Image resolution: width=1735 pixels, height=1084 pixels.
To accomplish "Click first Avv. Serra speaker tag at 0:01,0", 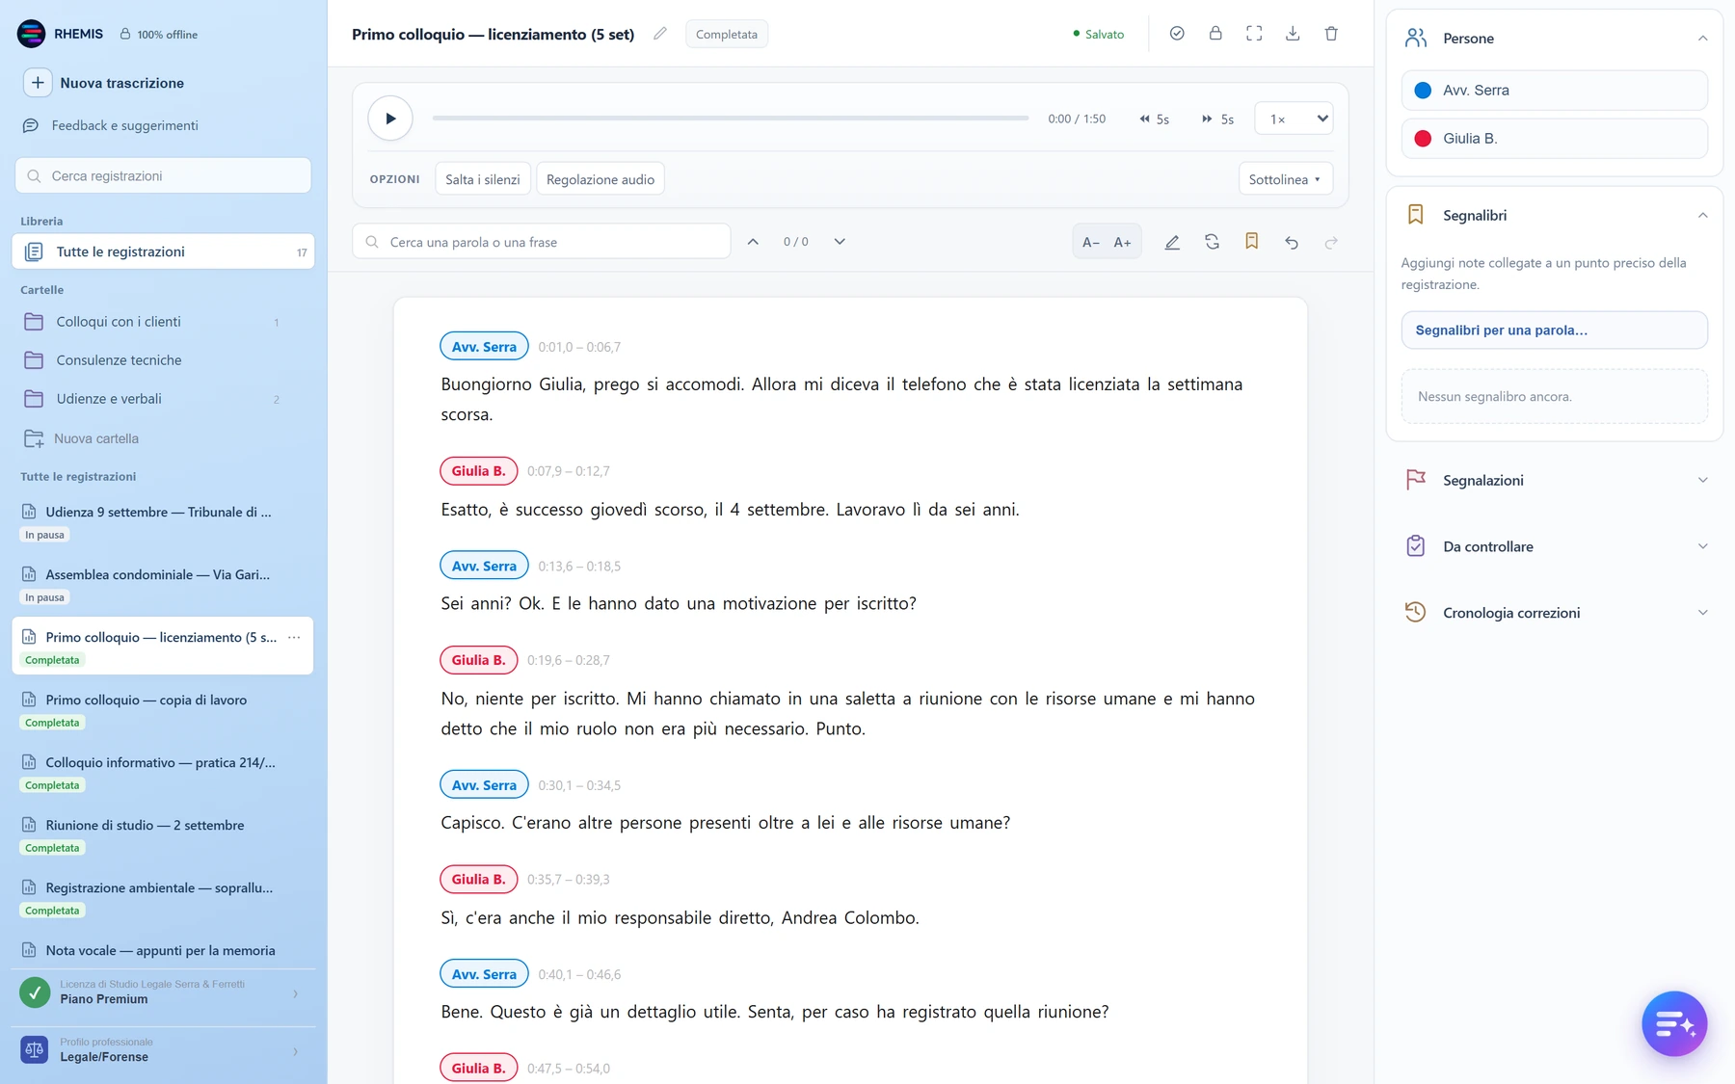I will [x=484, y=346].
